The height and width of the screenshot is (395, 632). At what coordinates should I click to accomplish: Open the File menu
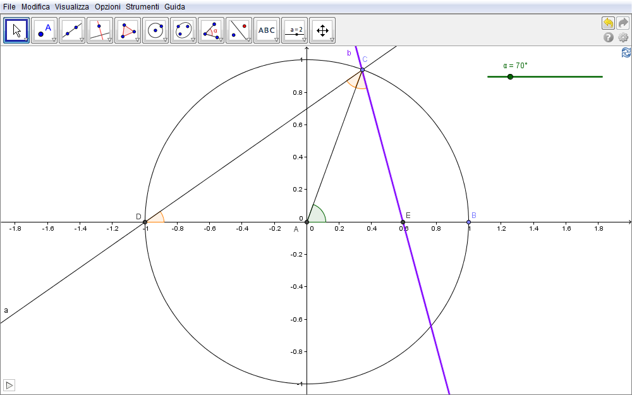9,7
